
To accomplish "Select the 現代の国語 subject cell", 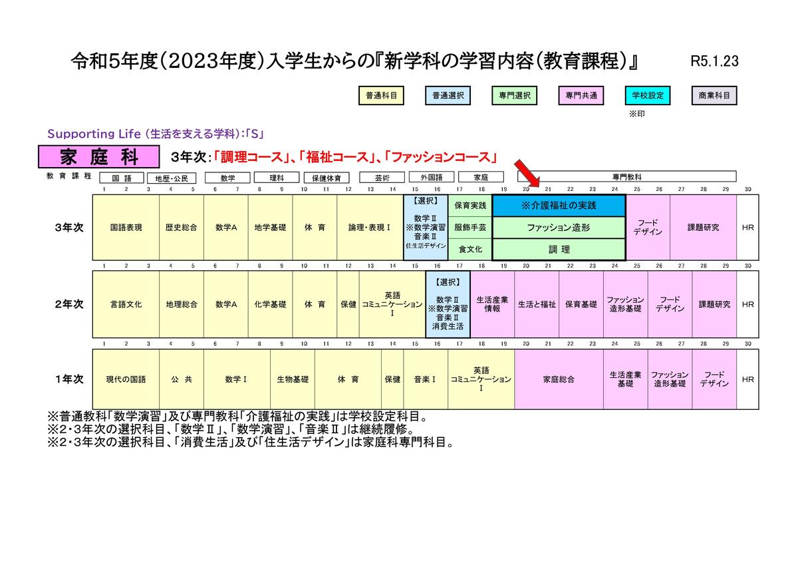I will (126, 379).
